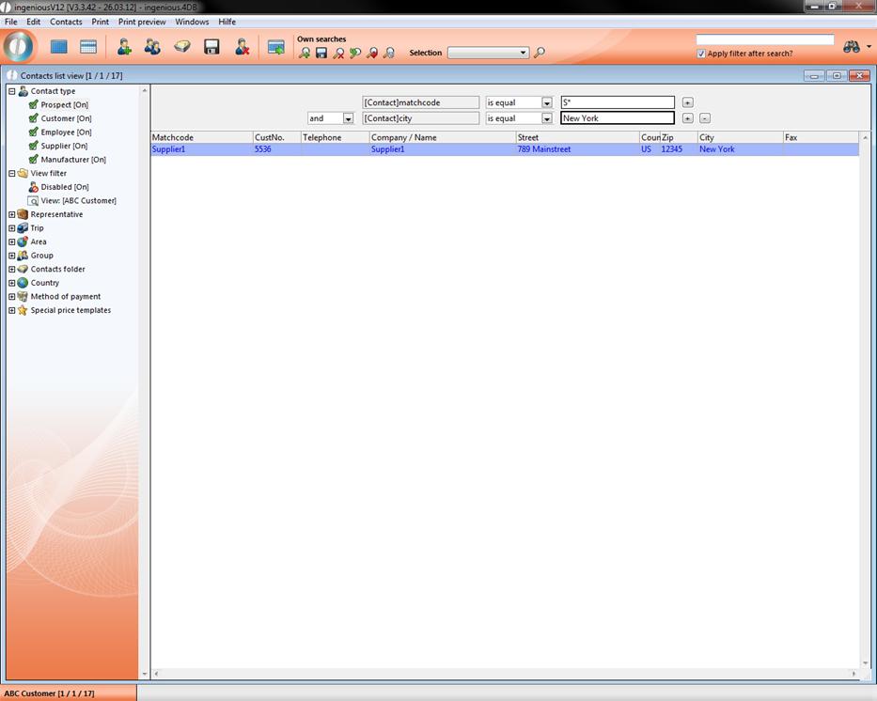Open the 'and' logical operator dropdown
This screenshot has width=877, height=701.
point(348,118)
